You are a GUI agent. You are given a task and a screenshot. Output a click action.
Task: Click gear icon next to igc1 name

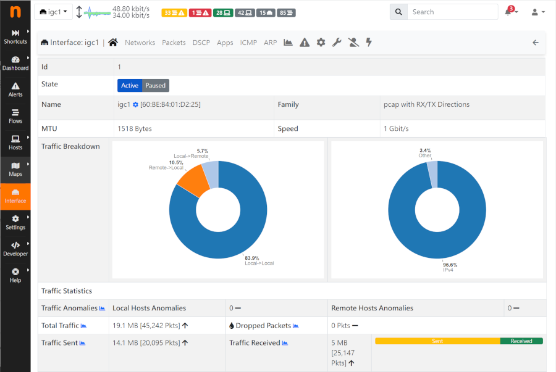(135, 105)
